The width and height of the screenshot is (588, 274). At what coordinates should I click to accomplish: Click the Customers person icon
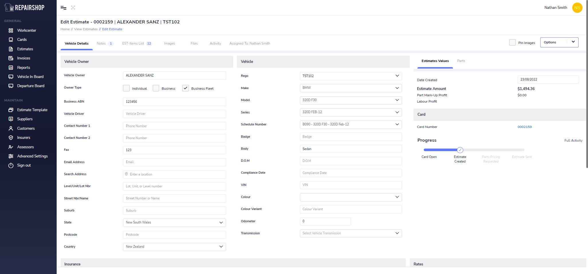pyautogui.click(x=11, y=128)
